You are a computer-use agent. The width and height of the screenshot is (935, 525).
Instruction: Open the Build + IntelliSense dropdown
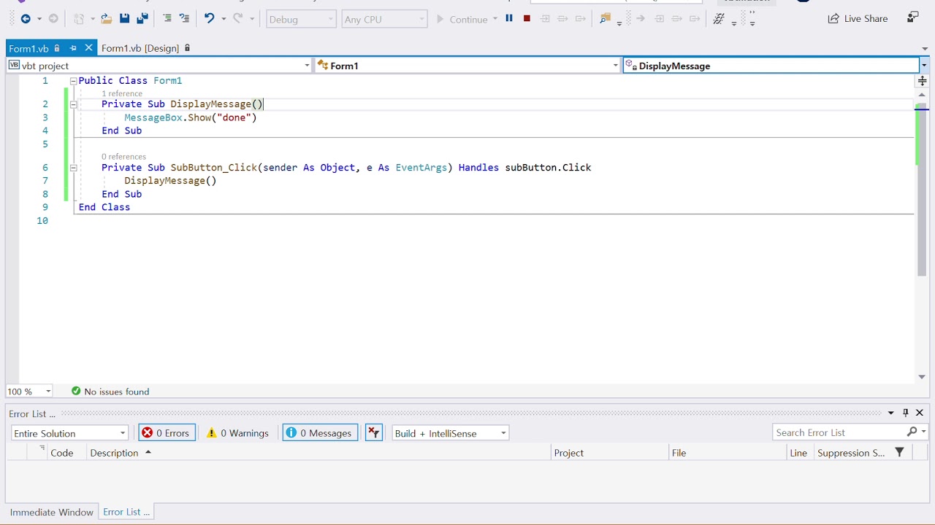450,433
